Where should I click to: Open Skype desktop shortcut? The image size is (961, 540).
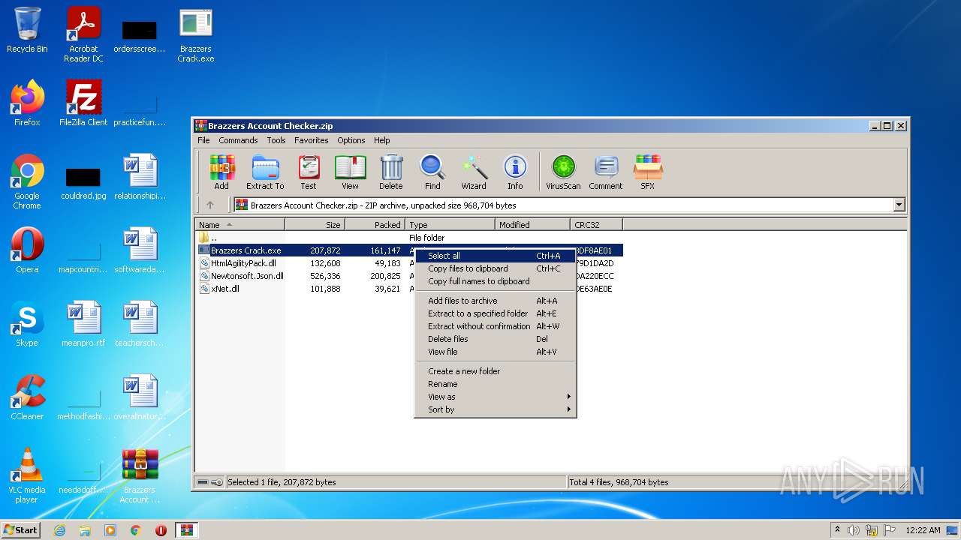[27, 324]
